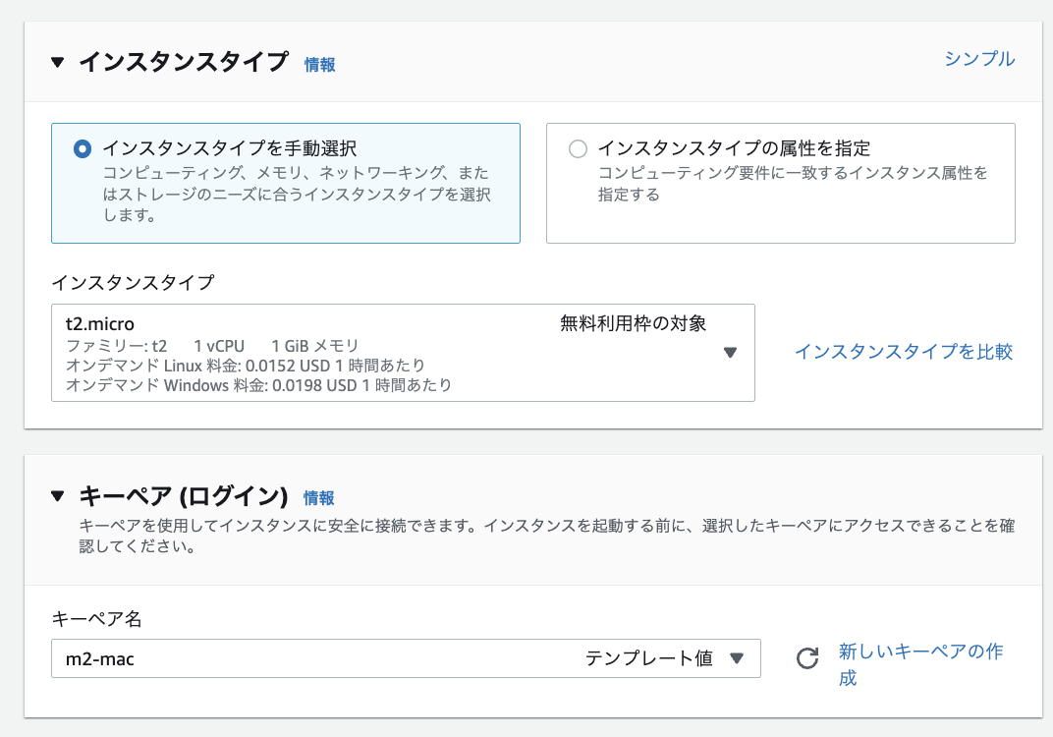The height and width of the screenshot is (737, 1053).
Task: Open 情報 next to キーペア (ログイン)
Action: pos(319,497)
